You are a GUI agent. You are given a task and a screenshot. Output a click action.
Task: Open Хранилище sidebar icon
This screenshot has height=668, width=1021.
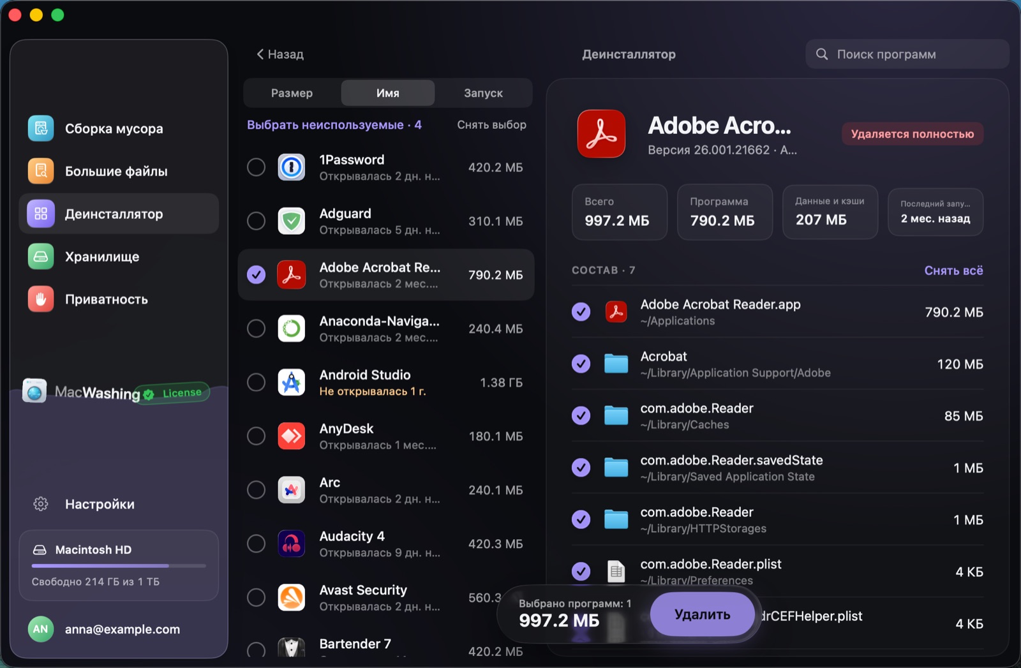coord(41,256)
